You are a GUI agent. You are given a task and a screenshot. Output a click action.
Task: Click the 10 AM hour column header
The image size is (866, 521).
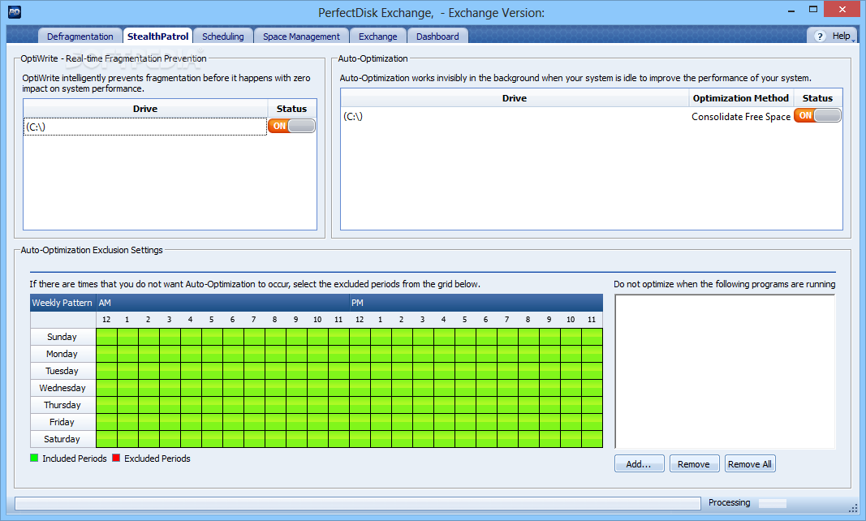click(317, 320)
